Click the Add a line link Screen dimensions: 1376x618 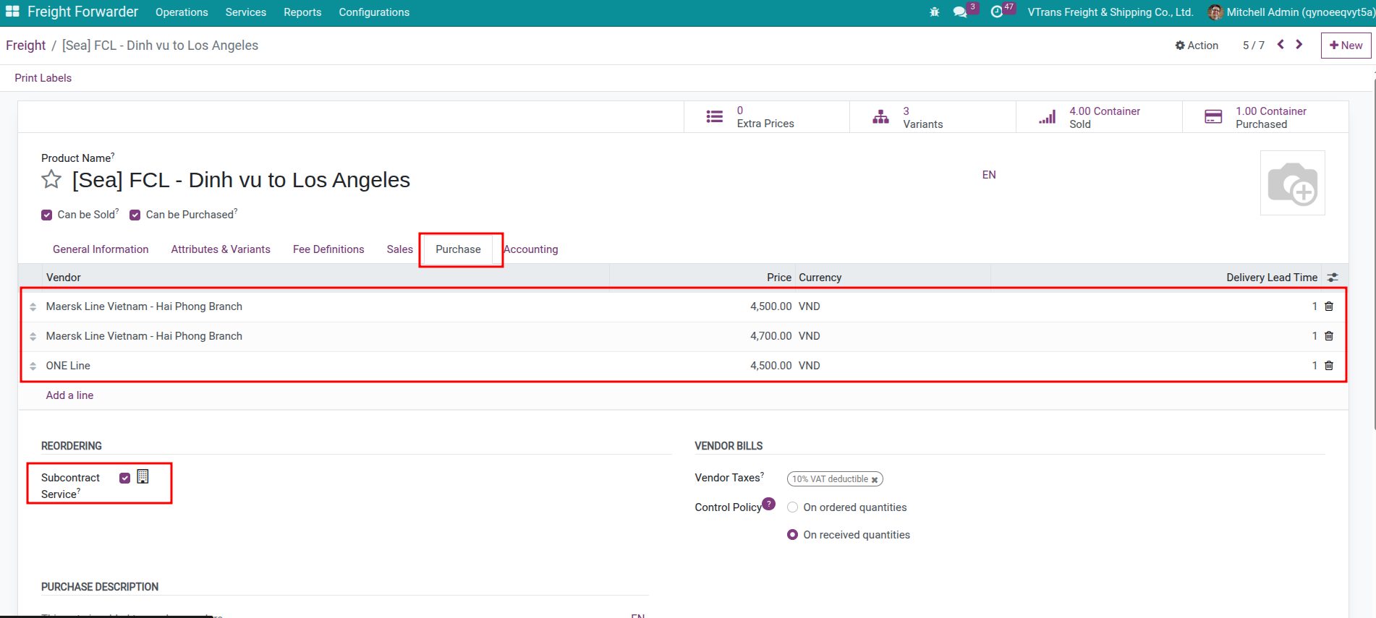[69, 395]
